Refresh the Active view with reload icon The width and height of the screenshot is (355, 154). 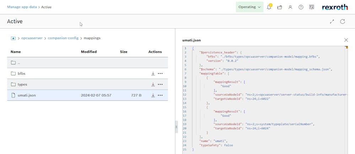343,21
